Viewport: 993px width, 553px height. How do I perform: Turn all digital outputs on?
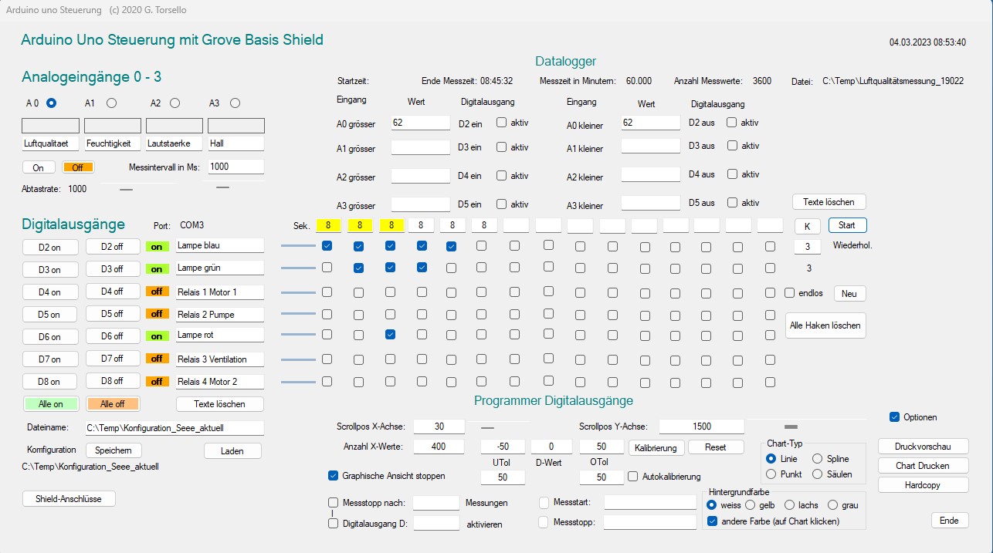(51, 403)
